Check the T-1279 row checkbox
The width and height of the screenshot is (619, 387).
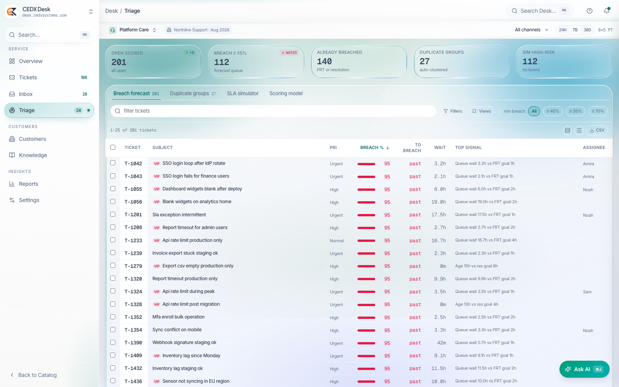(x=113, y=265)
